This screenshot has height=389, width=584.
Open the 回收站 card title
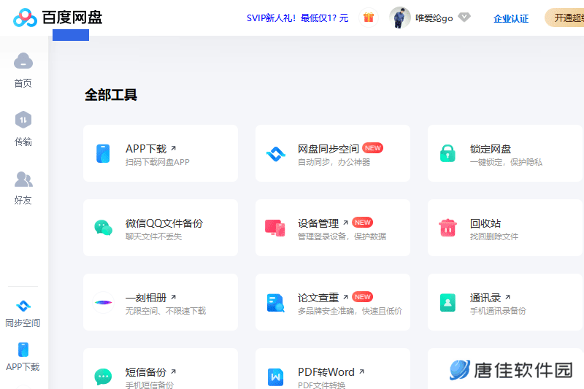[485, 223]
